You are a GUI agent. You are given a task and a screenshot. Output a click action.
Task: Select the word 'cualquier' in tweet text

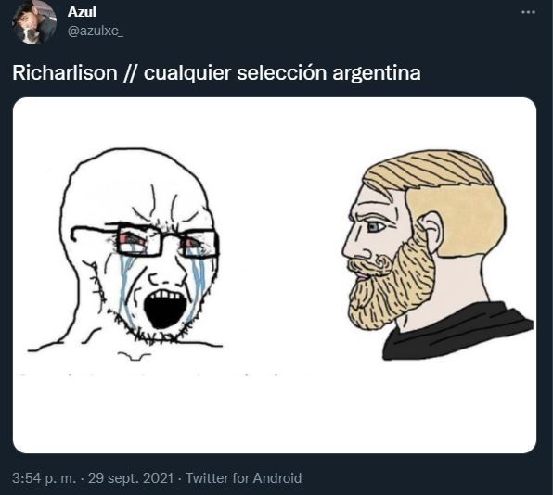point(187,73)
